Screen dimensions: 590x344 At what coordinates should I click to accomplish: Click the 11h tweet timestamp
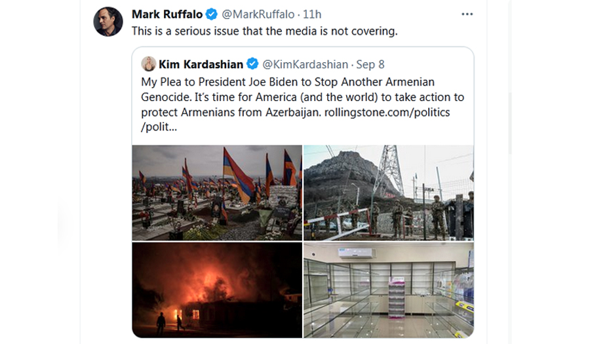click(312, 14)
